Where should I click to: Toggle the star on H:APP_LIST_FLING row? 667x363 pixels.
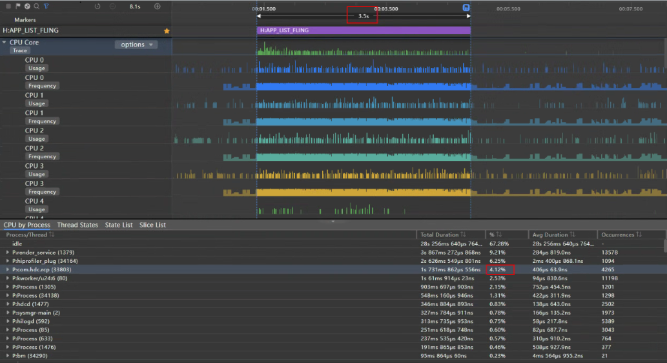[167, 30]
